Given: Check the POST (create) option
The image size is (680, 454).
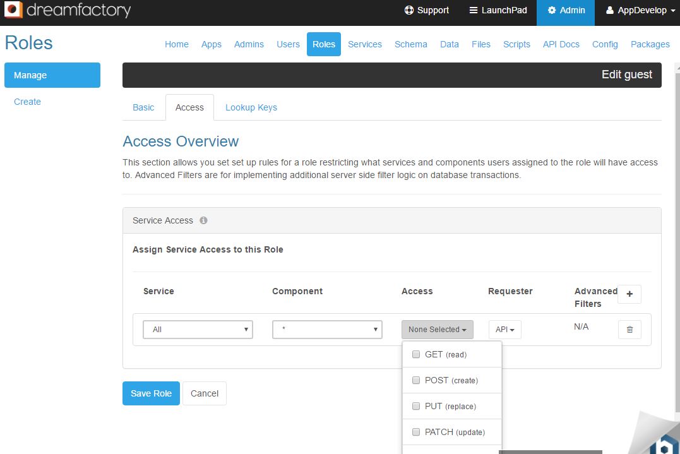Looking at the screenshot, I should [x=416, y=380].
